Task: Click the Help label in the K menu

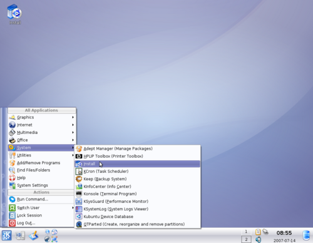Action: [21, 178]
